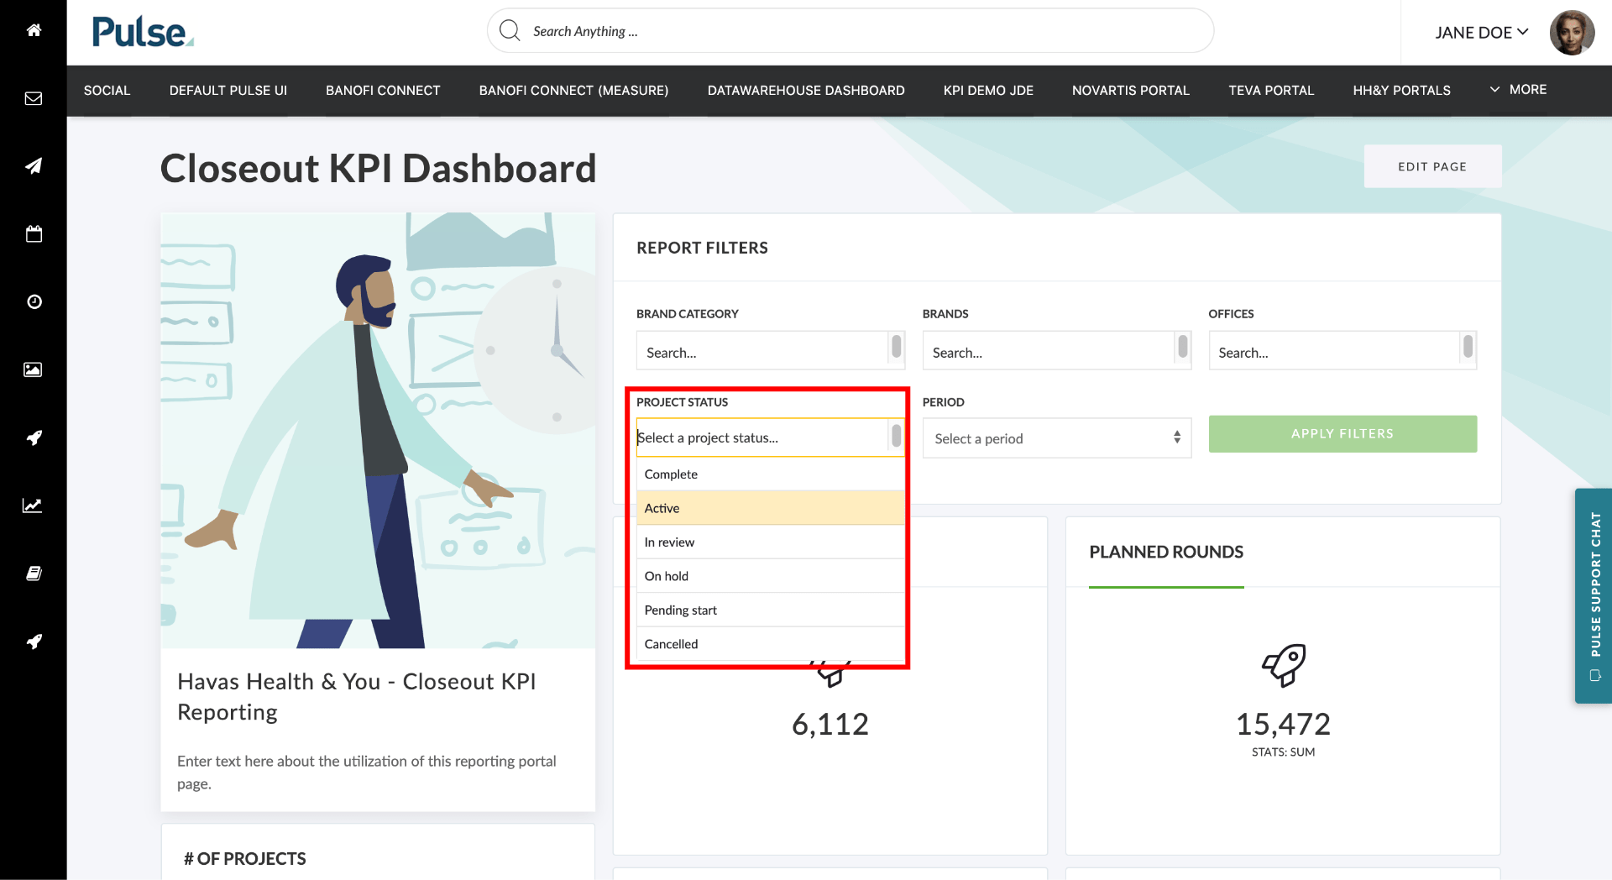Screen dimensions: 1612x880
Task: Open the image gallery sidebar icon
Action: tap(34, 369)
